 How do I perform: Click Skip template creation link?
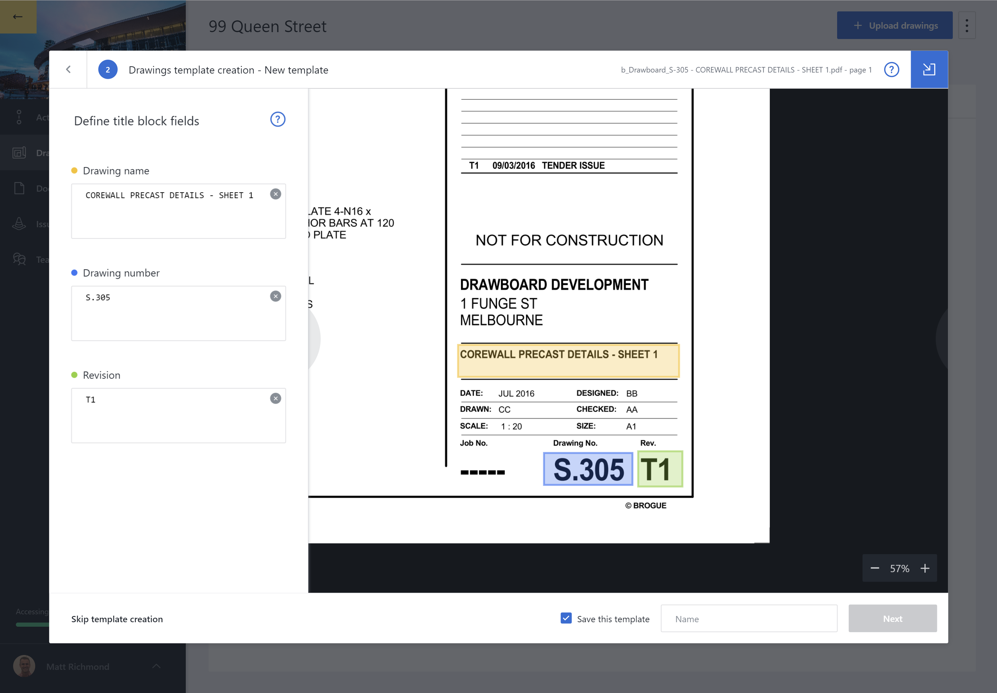click(117, 619)
